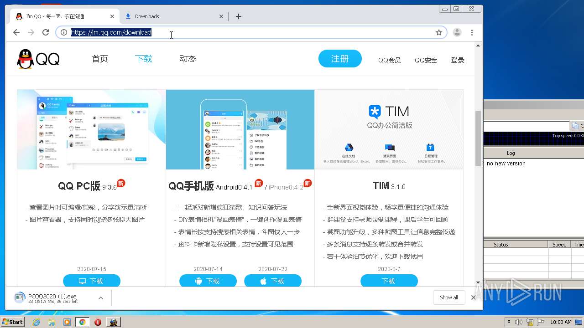Click Show all downloads button

(x=449, y=297)
